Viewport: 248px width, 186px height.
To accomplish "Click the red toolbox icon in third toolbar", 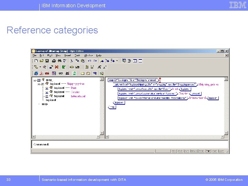I will pos(47,73).
